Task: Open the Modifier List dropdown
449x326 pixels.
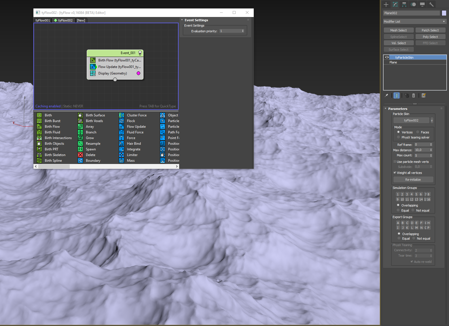Action: (414, 22)
